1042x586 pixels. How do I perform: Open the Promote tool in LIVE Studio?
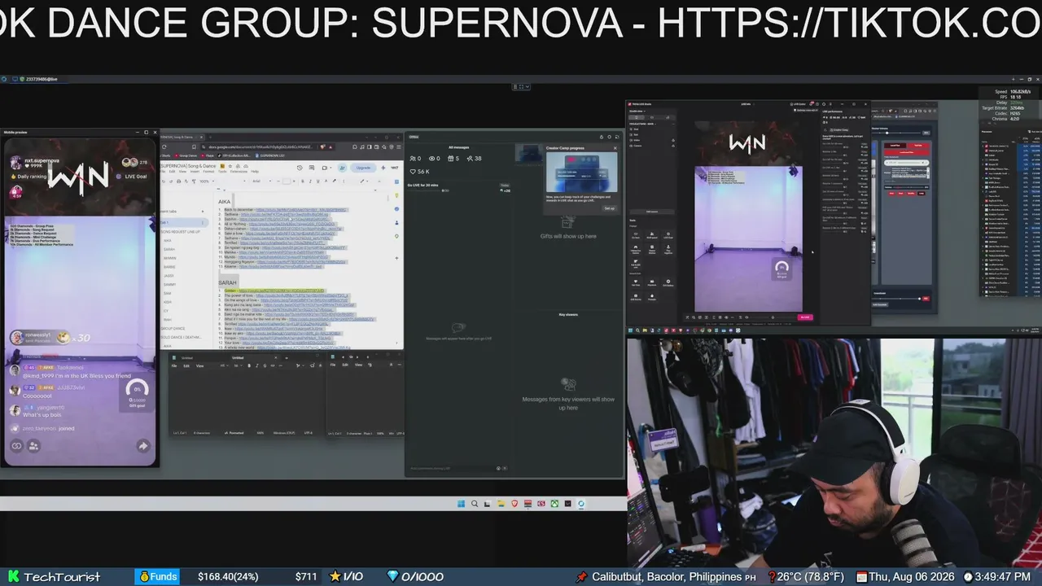point(652,297)
